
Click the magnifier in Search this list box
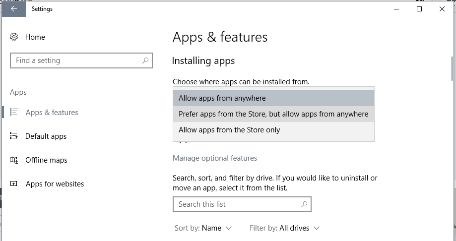pos(304,204)
